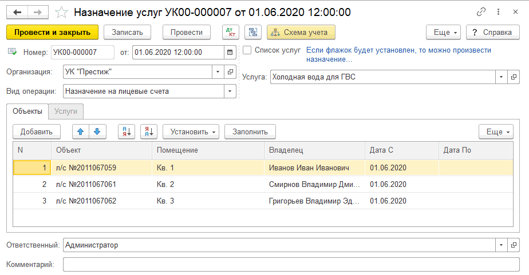The width and height of the screenshot is (529, 275).
Task: Move row up with blue arrow
Action: coord(81,131)
